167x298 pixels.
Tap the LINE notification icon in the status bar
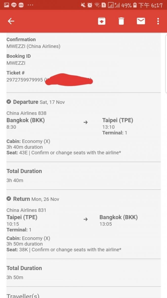click(14, 5)
